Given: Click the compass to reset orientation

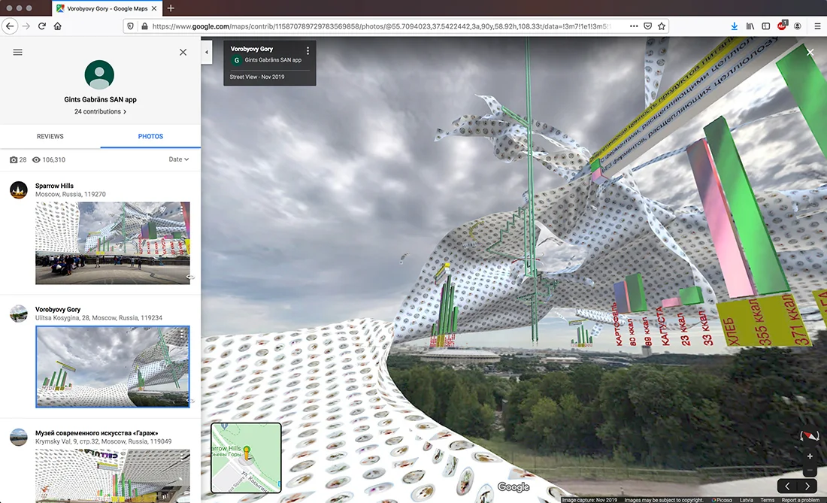Looking at the screenshot, I should pyautogui.click(x=810, y=436).
